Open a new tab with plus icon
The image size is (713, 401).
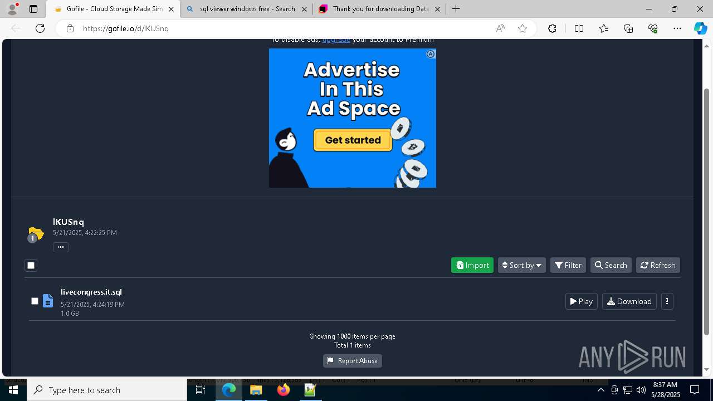[456, 9]
